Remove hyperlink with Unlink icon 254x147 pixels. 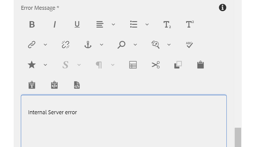pos(66,45)
